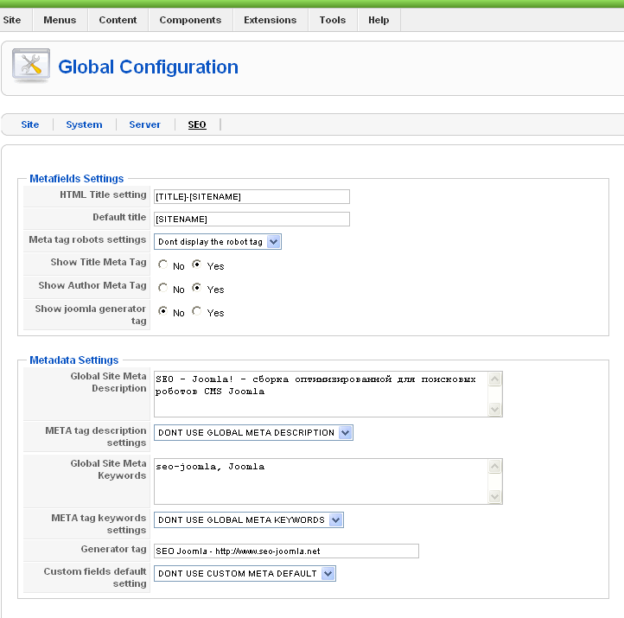Open the Meta tag robots settings dropdown
This screenshot has width=624, height=618.
pos(218,241)
